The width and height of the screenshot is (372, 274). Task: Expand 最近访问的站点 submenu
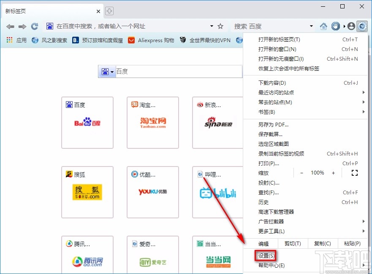pyautogui.click(x=306, y=93)
